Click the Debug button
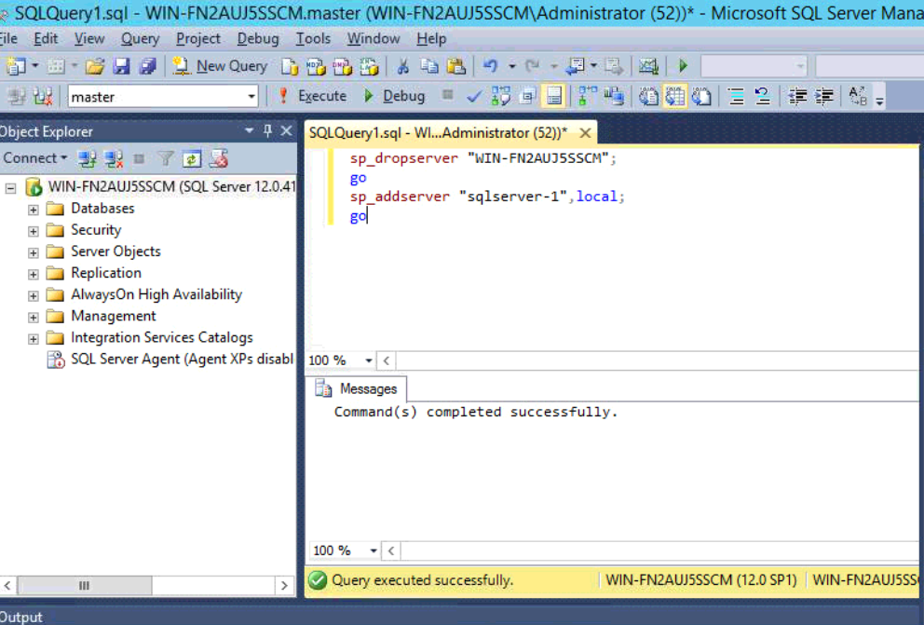This screenshot has height=625, width=924. pyautogui.click(x=394, y=96)
